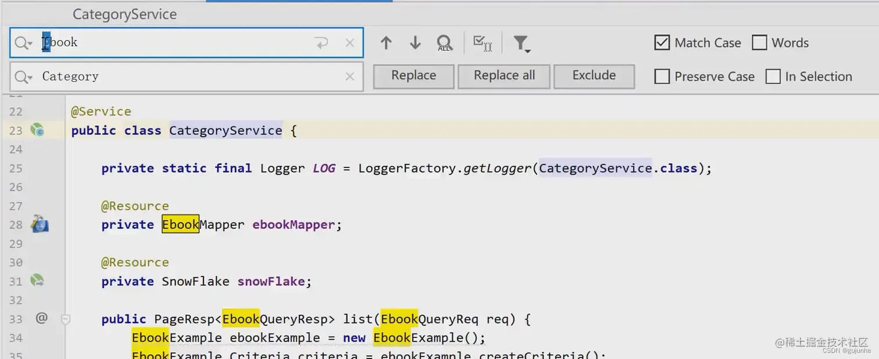Viewport: 879px width, 359px height.
Task: Click the EbookQueryReq req parameter
Action: [448, 319]
